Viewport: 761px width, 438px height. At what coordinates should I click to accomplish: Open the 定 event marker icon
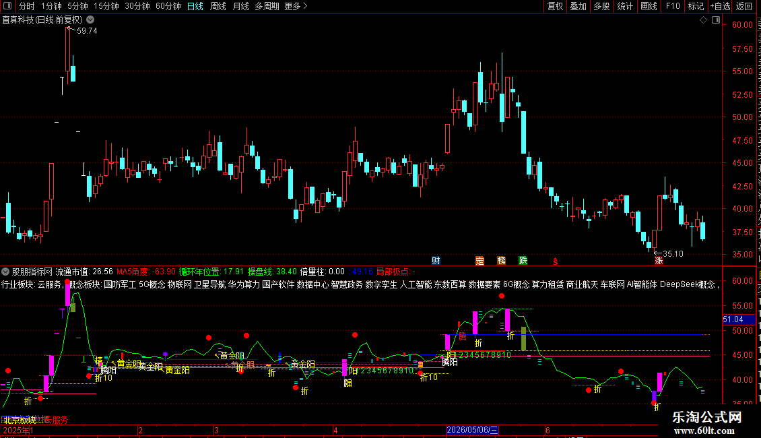coord(479,261)
